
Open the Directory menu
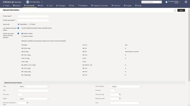[116, 6]
